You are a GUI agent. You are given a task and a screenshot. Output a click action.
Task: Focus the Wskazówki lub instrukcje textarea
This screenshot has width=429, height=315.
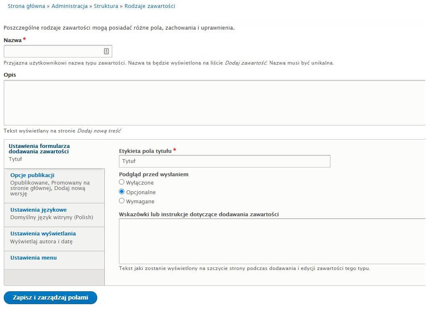[x=272, y=241]
